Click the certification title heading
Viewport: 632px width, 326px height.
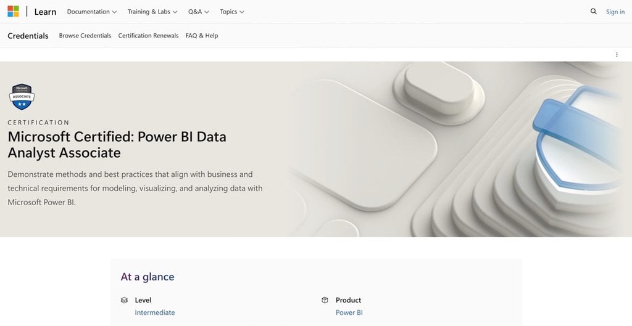point(117,145)
